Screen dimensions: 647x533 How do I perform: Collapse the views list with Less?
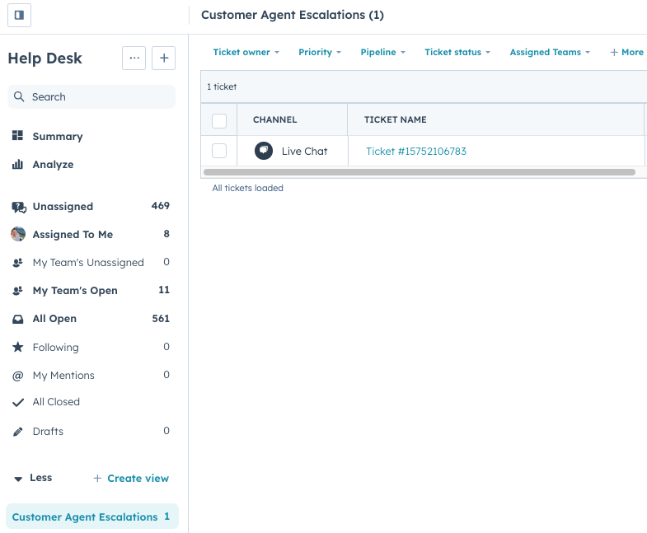coord(33,478)
